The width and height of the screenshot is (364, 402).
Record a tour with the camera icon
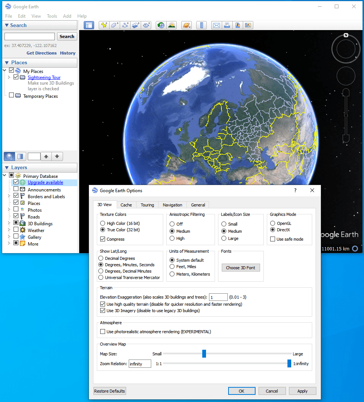tap(146, 25)
